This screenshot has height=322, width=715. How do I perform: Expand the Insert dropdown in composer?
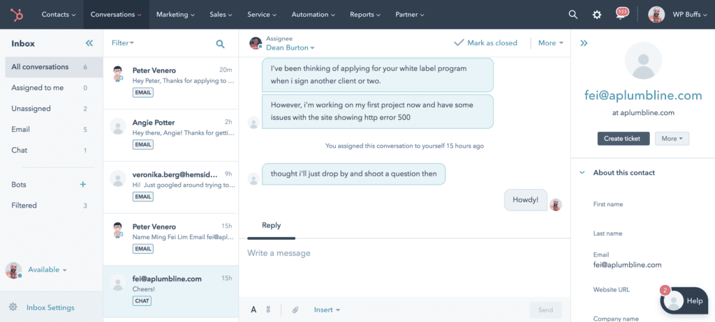[x=327, y=309]
